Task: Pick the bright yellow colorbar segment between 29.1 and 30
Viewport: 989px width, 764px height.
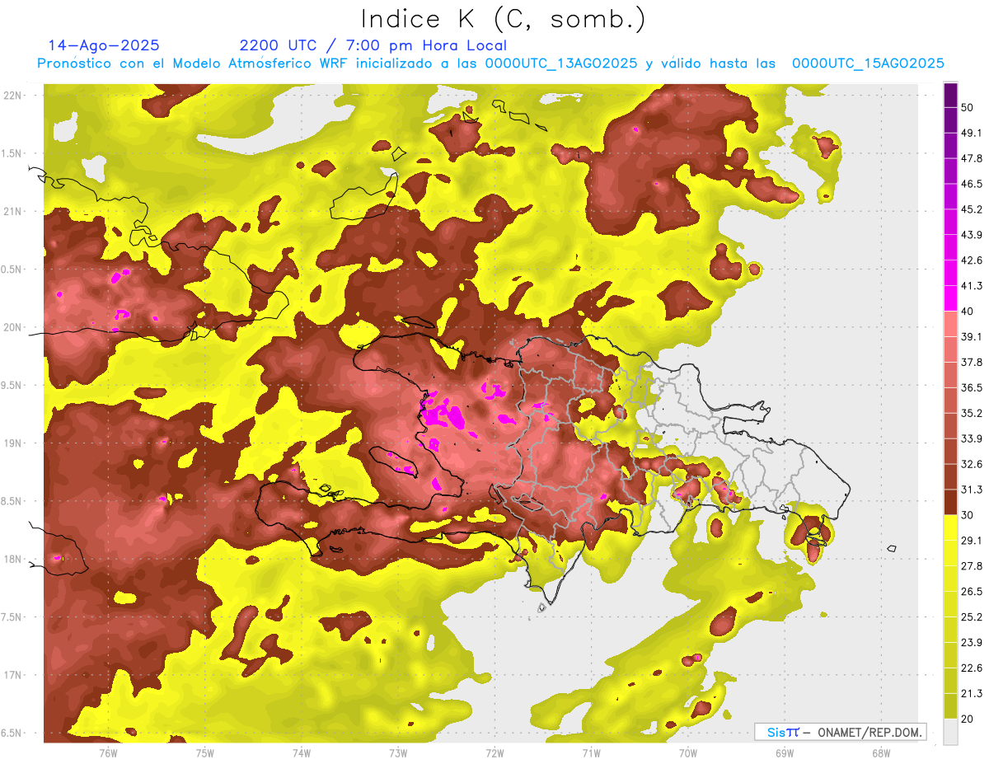Action: [950, 527]
